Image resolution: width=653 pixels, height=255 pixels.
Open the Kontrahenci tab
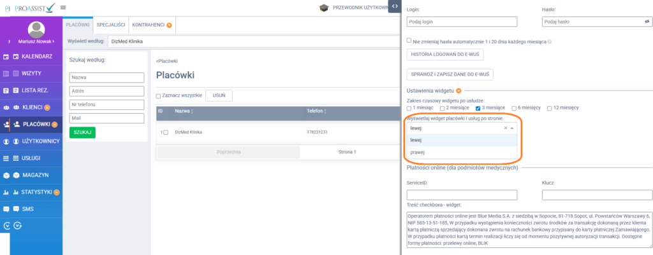(x=152, y=25)
